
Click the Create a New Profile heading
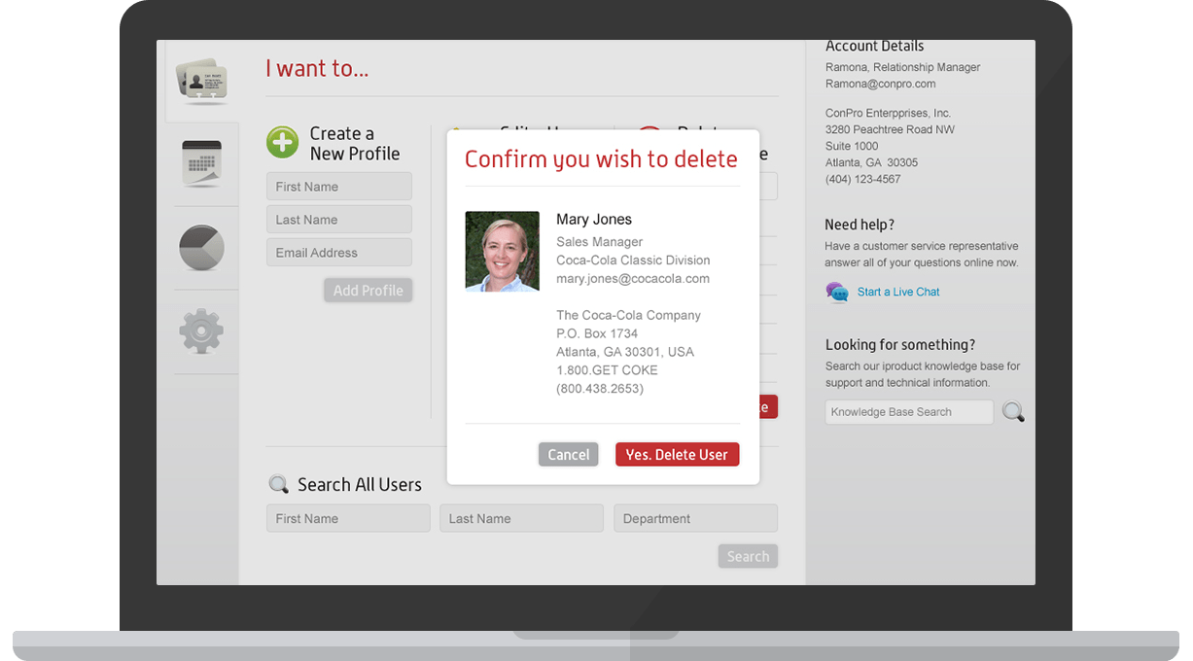[x=355, y=144]
